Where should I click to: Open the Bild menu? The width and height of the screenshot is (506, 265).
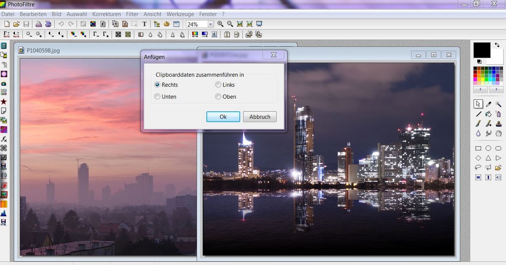pyautogui.click(x=56, y=14)
